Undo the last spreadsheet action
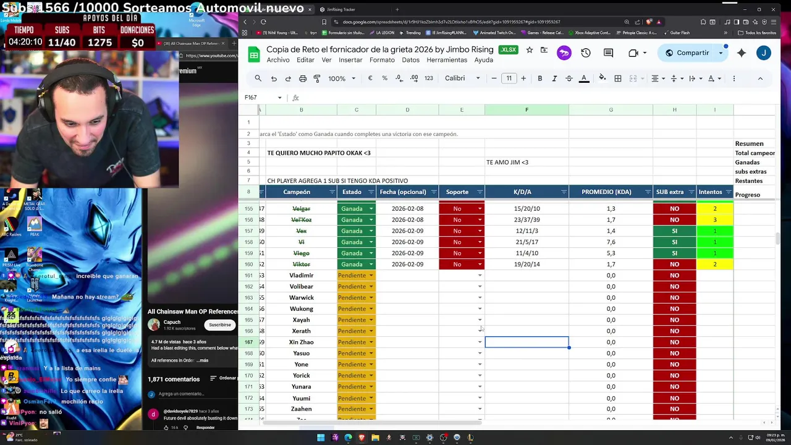This screenshot has height=445, width=791. coord(274,78)
